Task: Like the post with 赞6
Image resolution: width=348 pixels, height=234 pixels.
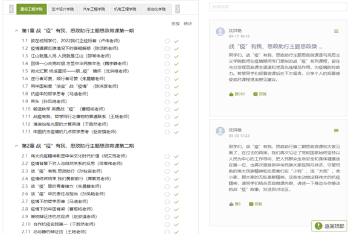Action: (234, 204)
